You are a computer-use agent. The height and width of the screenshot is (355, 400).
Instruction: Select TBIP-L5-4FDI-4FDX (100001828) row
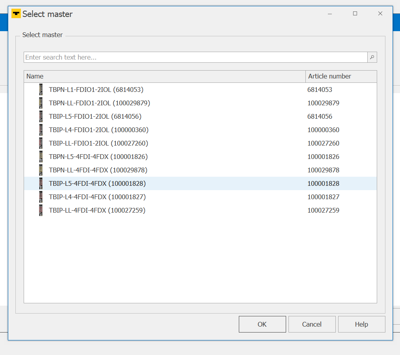pos(200,183)
